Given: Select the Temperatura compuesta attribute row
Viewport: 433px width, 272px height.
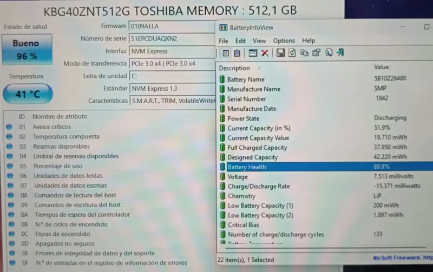Looking at the screenshot, I should (110, 137).
